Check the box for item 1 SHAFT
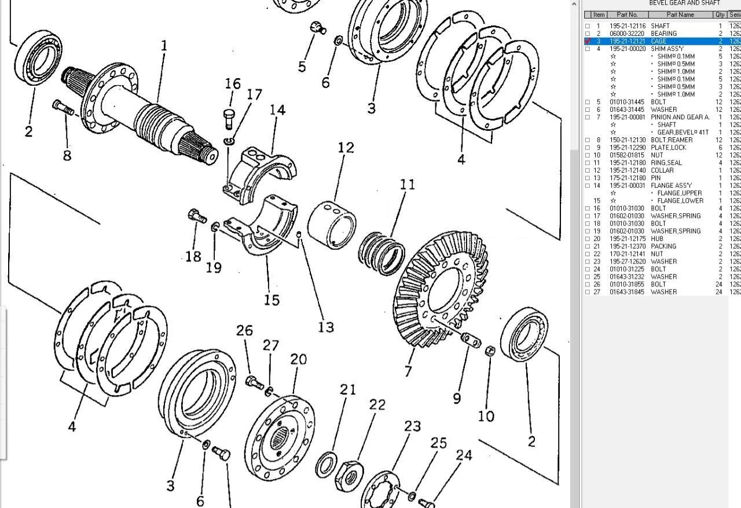 [588, 26]
